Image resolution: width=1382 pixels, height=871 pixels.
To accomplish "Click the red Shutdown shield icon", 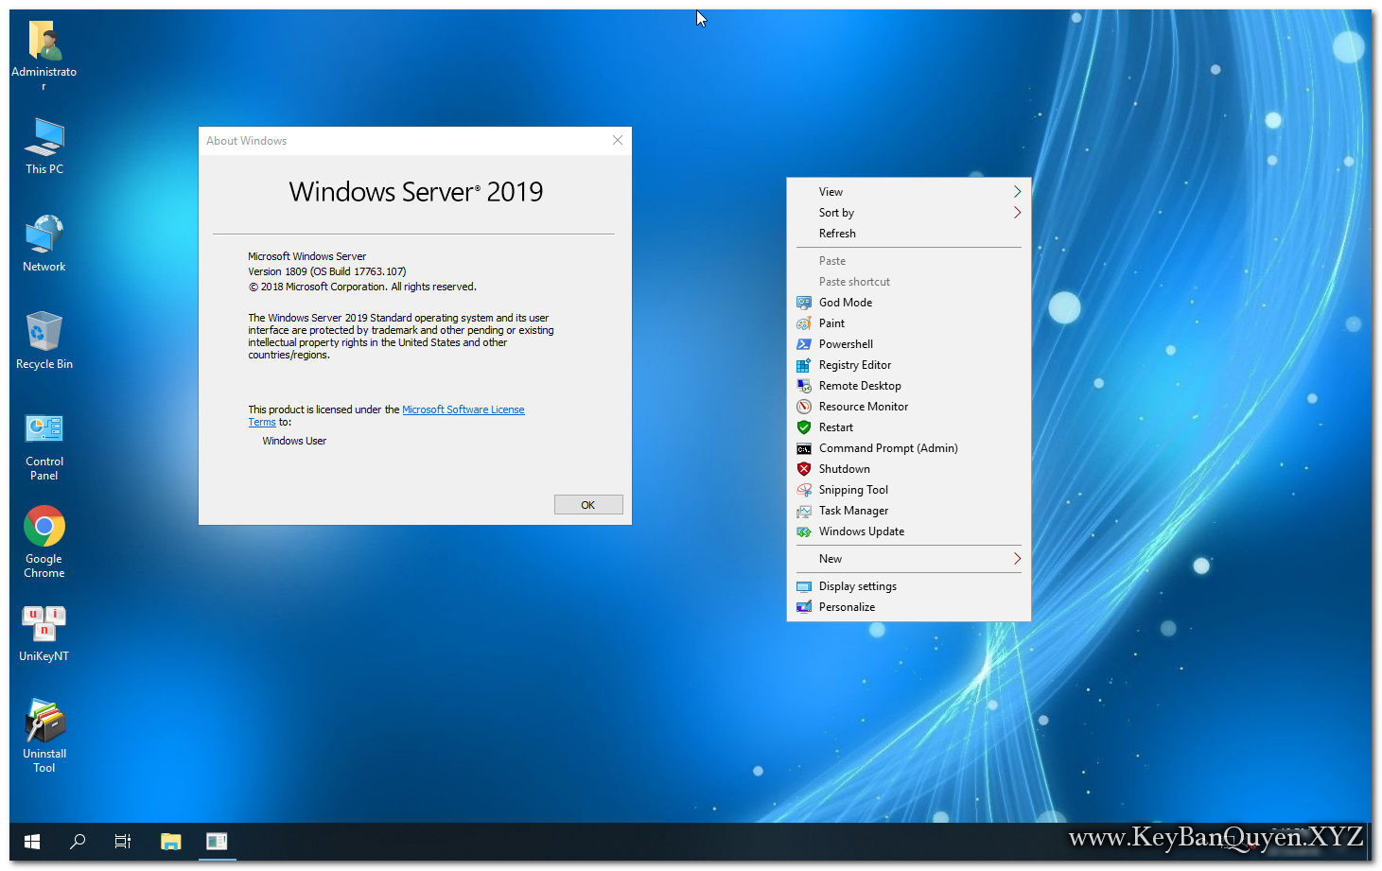I will pyautogui.click(x=804, y=469).
